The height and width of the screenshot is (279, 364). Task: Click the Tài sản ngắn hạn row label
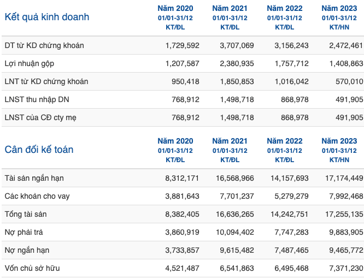(34, 178)
